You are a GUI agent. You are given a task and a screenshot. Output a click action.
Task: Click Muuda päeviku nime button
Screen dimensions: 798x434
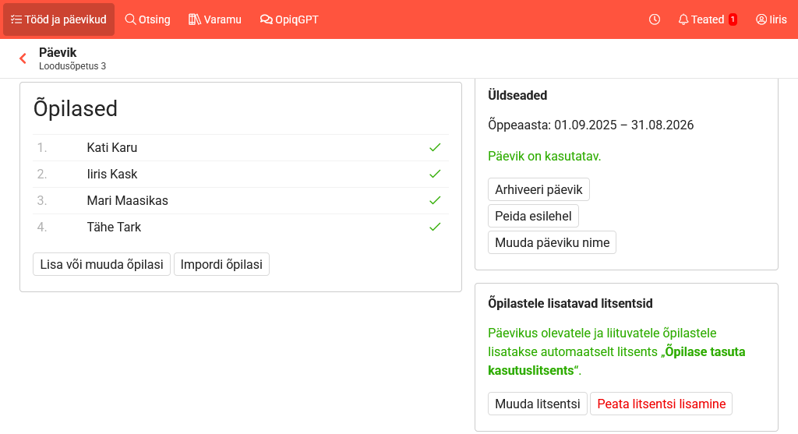pyautogui.click(x=552, y=242)
